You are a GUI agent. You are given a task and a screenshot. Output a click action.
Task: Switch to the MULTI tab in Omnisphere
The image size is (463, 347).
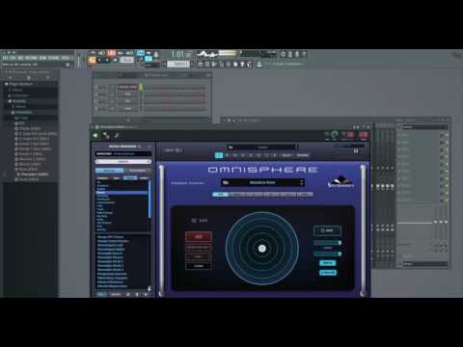coord(286,155)
